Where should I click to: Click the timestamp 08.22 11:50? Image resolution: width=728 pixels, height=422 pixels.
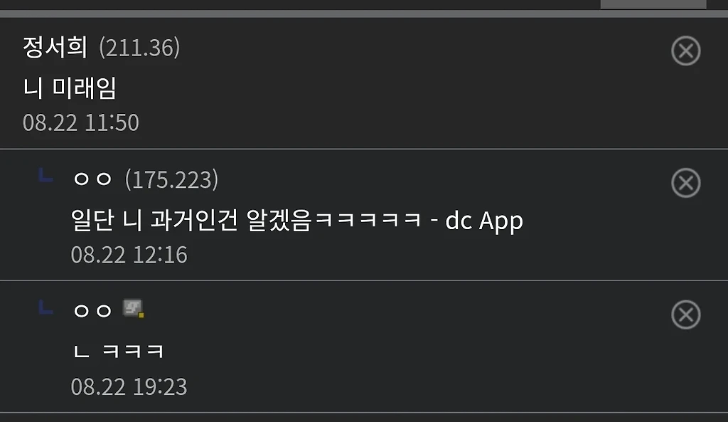[x=81, y=122]
